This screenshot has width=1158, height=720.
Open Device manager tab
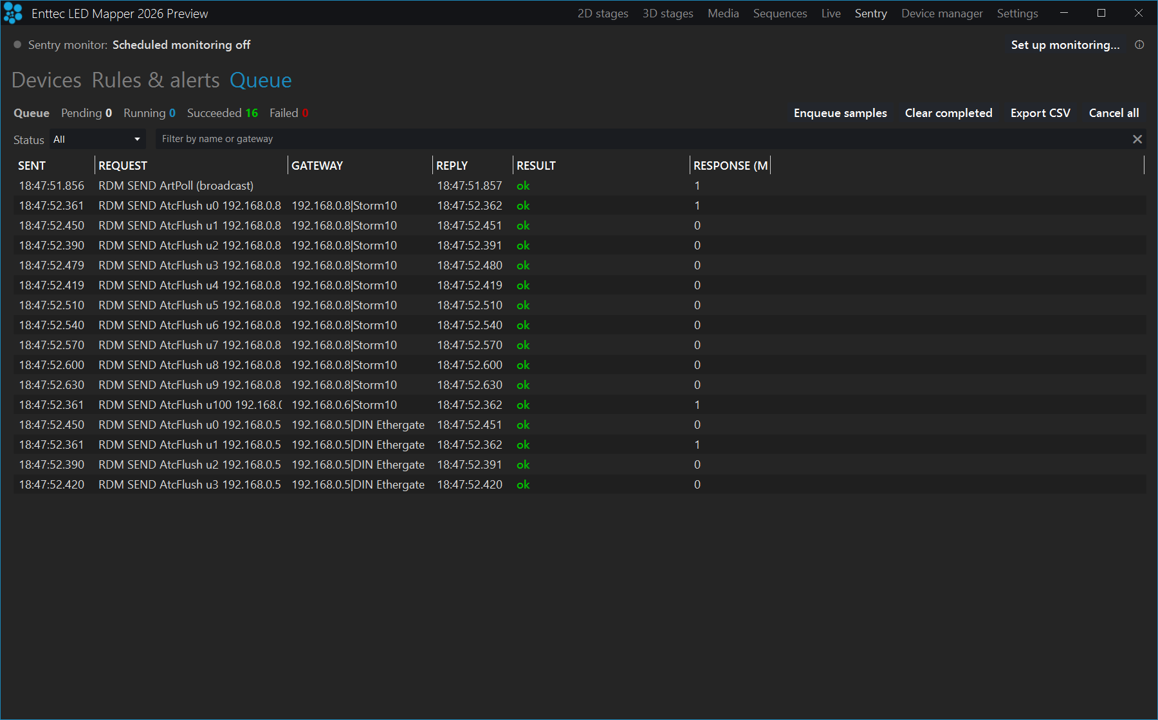click(x=942, y=14)
